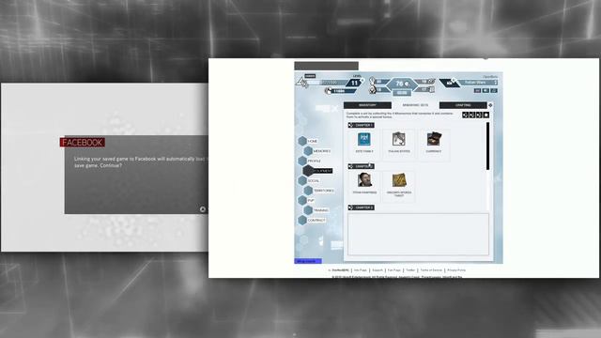Open the Social sidebar item
This screenshot has width=601, height=338.
coord(309,180)
